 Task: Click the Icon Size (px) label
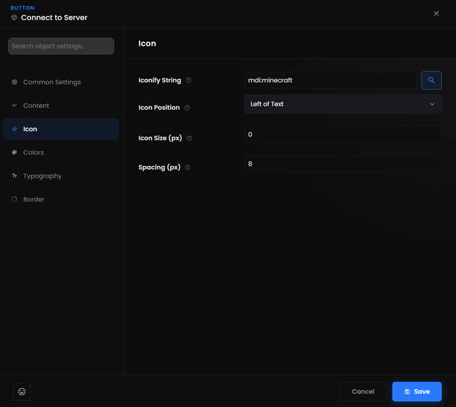160,138
